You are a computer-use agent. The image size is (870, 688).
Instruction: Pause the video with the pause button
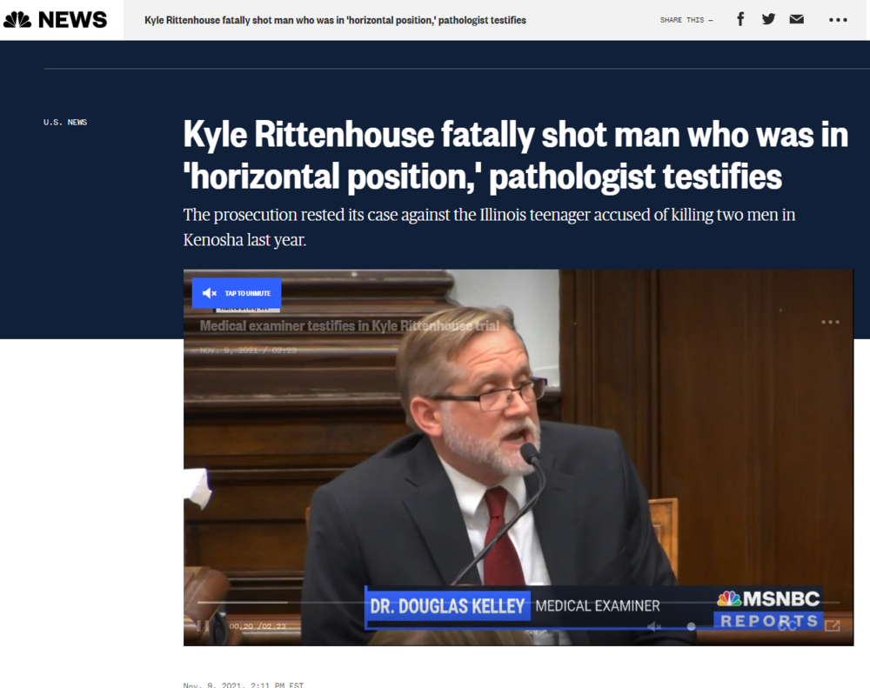click(x=203, y=625)
